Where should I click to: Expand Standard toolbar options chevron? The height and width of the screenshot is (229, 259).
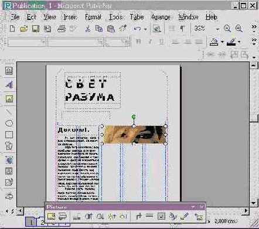tap(254, 29)
